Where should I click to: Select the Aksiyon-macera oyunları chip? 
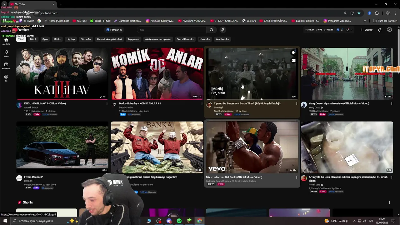158,39
